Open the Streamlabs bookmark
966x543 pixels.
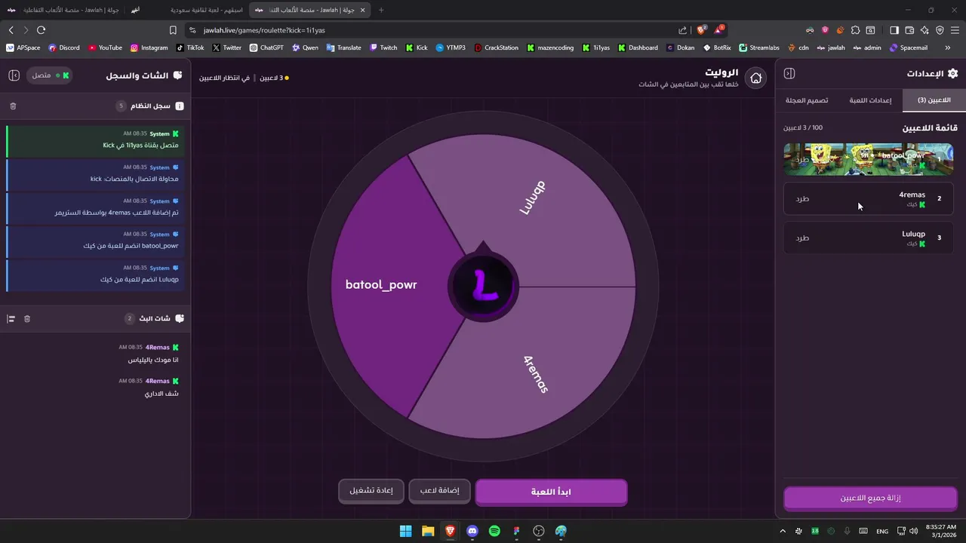[x=759, y=48]
